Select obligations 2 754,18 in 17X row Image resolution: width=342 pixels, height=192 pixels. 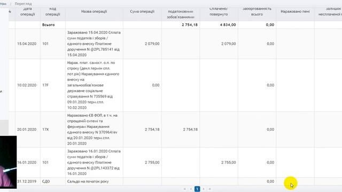tap(190, 130)
